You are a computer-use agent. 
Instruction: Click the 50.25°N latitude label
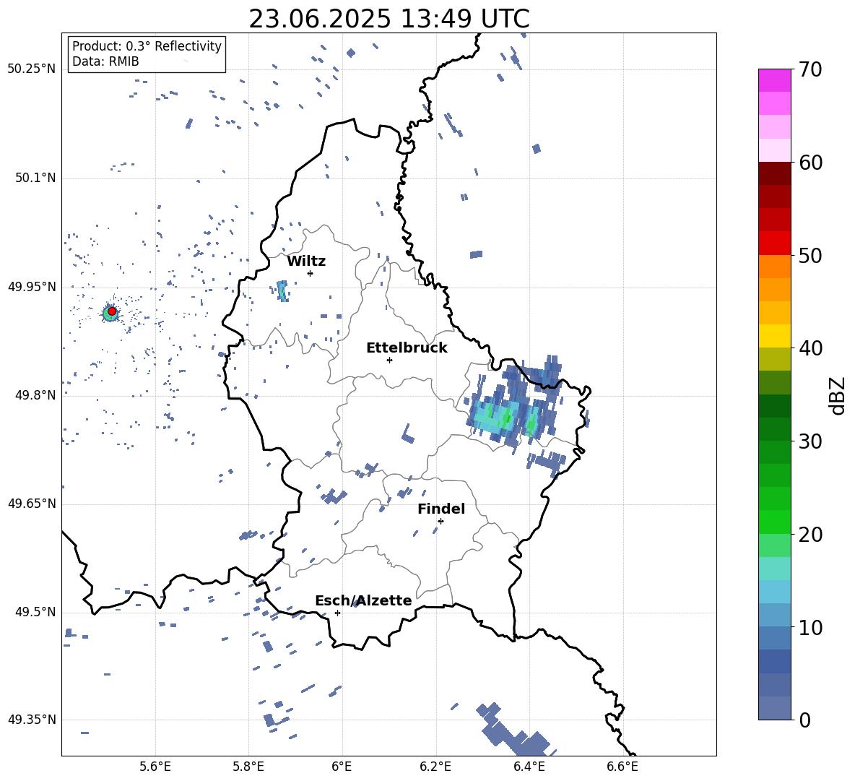tap(31, 69)
